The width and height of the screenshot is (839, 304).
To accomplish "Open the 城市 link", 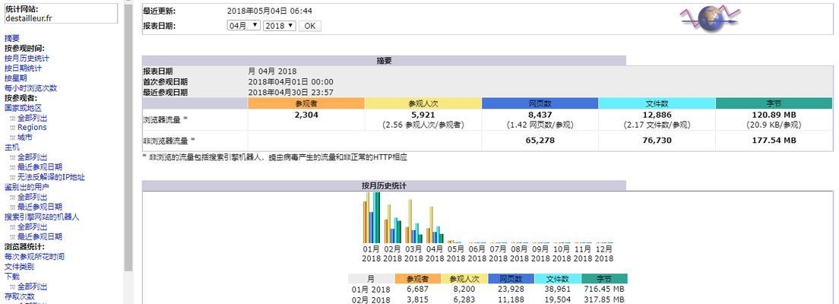I will (x=24, y=138).
